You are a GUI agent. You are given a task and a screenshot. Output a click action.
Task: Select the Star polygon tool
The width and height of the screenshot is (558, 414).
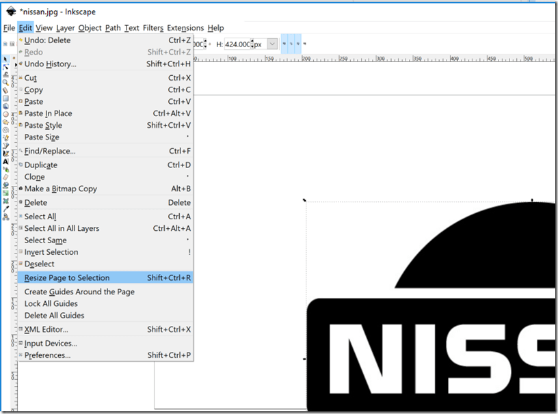pos(6,122)
